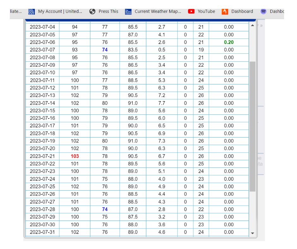Select the 2023-07-14 date cell

[42, 103]
